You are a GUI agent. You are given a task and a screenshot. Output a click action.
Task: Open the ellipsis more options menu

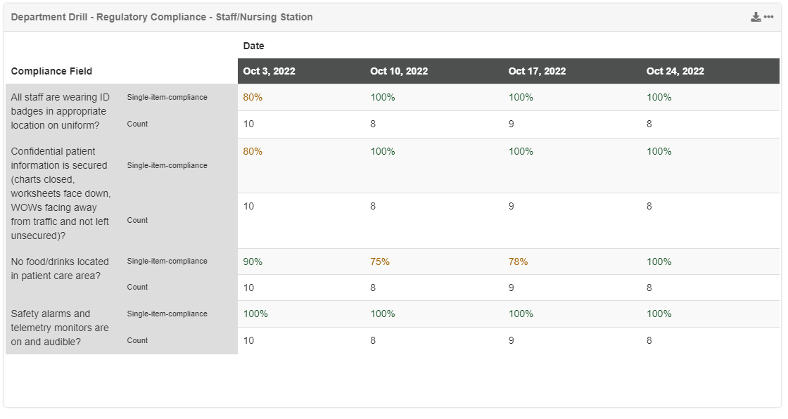[x=768, y=17]
